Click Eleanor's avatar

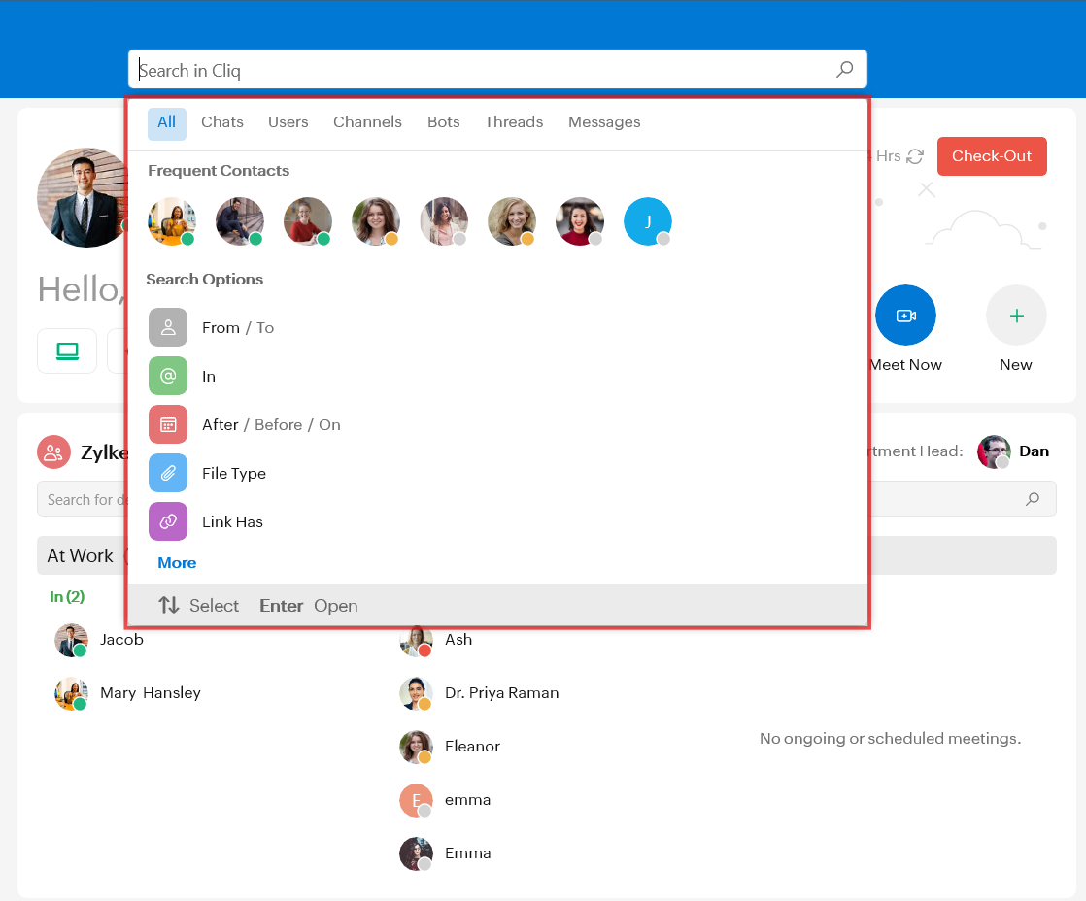pyautogui.click(x=417, y=748)
